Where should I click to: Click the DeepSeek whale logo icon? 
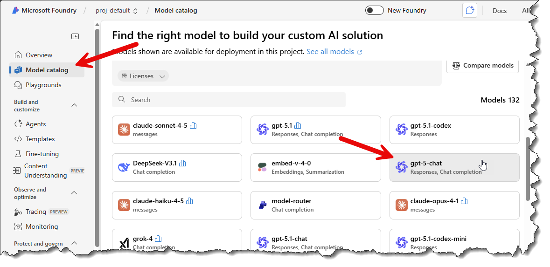pyautogui.click(x=124, y=167)
